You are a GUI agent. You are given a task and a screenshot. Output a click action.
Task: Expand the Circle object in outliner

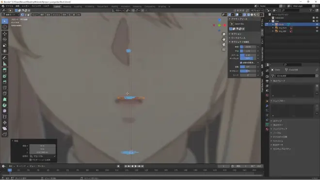tap(273, 24)
